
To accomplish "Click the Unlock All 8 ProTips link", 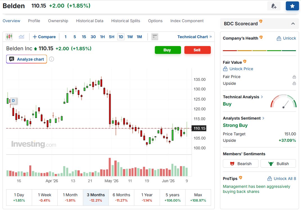I will (282, 179).
